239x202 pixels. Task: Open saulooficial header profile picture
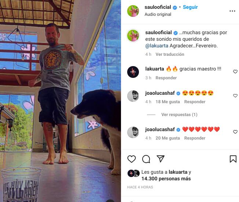[133, 11]
